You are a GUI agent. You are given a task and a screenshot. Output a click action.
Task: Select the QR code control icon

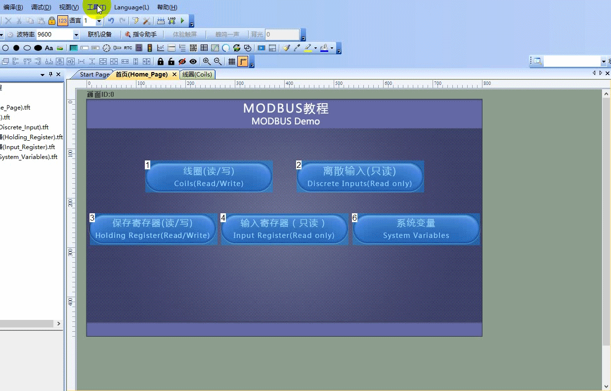pyautogui.click(x=193, y=48)
